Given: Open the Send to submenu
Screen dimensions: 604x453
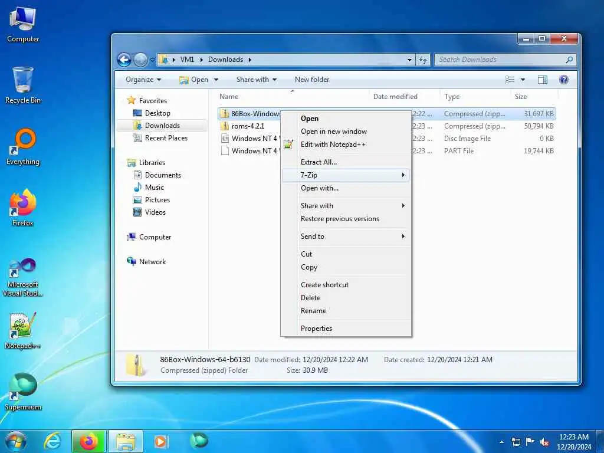Looking at the screenshot, I should 346,237.
